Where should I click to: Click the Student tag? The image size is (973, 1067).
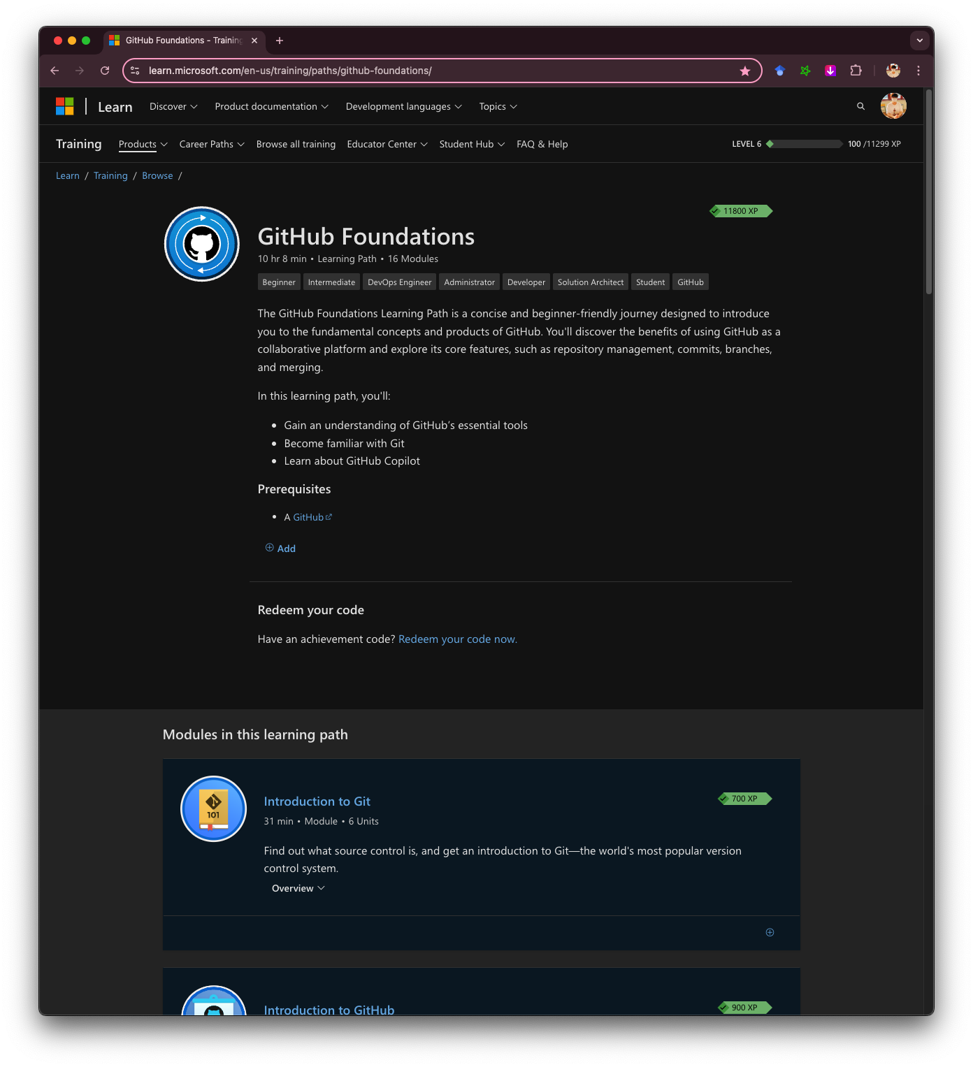pos(651,282)
